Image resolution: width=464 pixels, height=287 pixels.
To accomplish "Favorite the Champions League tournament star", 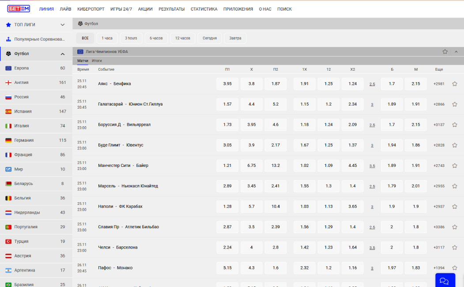I will click(x=445, y=52).
